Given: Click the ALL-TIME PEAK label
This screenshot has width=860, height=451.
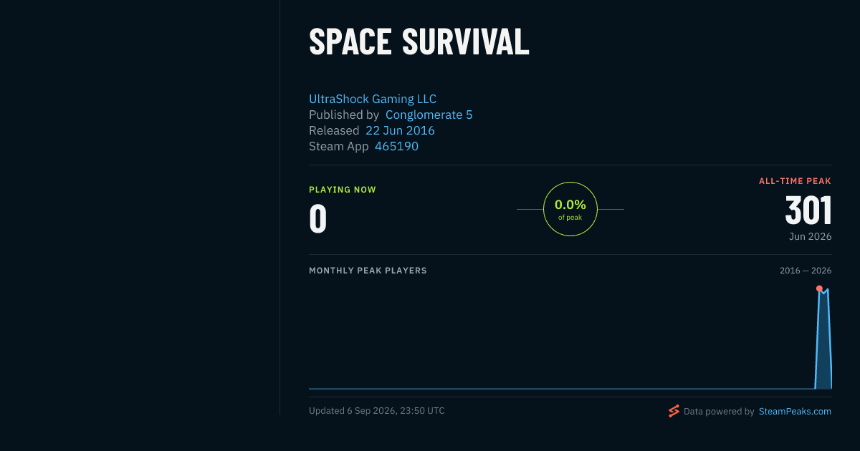Looking at the screenshot, I should [x=795, y=181].
